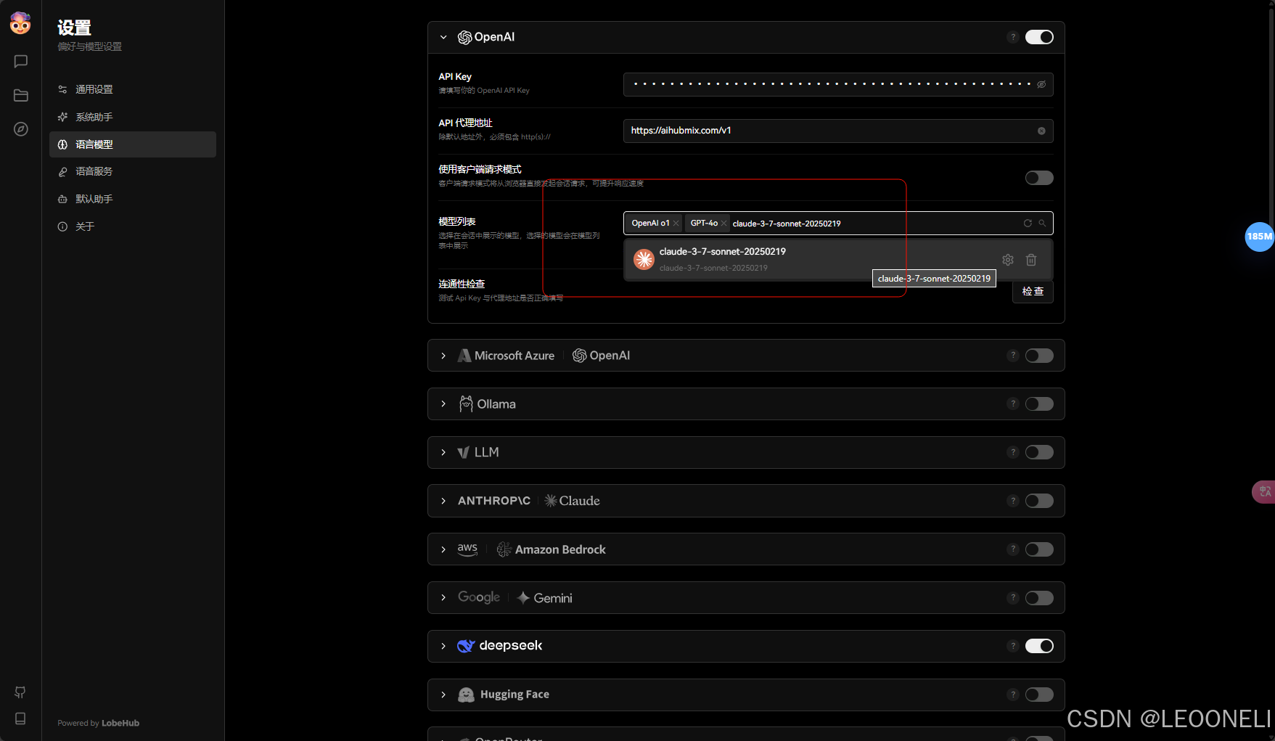The image size is (1275, 741).
Task: Enable the Ollama provider toggle
Action: point(1039,404)
